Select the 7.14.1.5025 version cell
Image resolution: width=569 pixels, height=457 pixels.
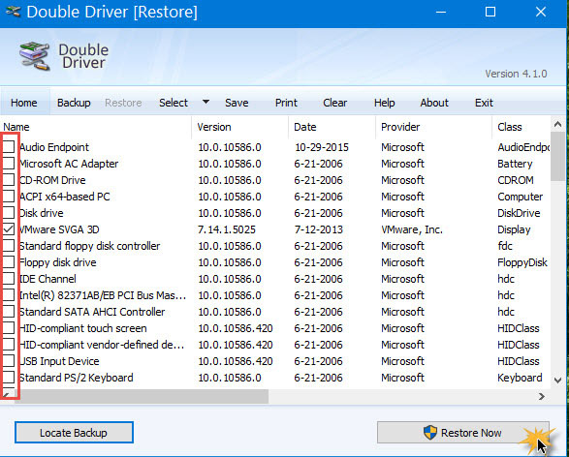point(227,229)
